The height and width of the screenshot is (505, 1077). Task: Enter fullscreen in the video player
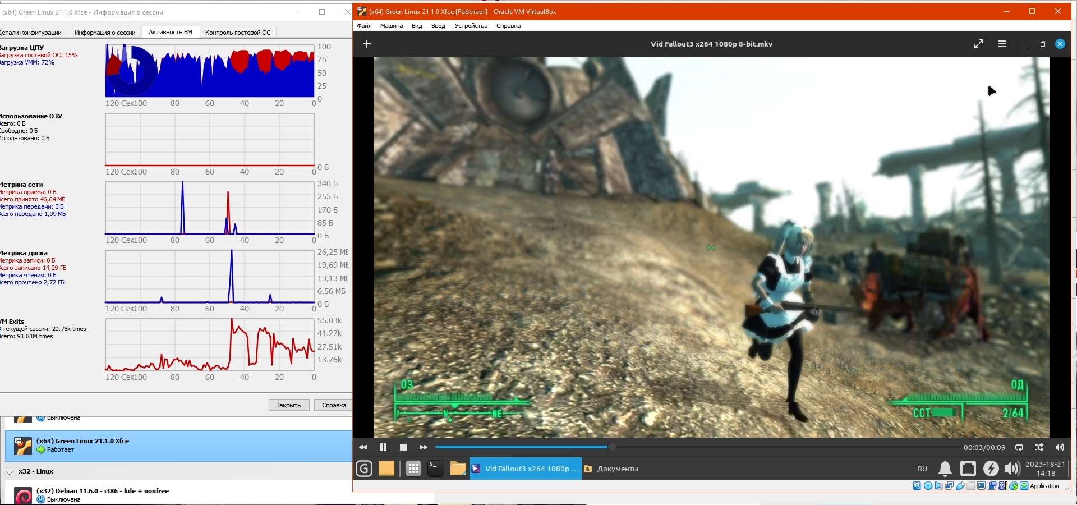979,44
